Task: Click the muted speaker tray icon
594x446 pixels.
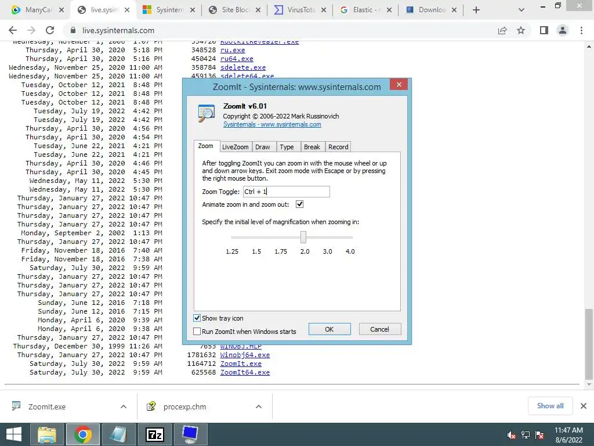Action: point(512,435)
